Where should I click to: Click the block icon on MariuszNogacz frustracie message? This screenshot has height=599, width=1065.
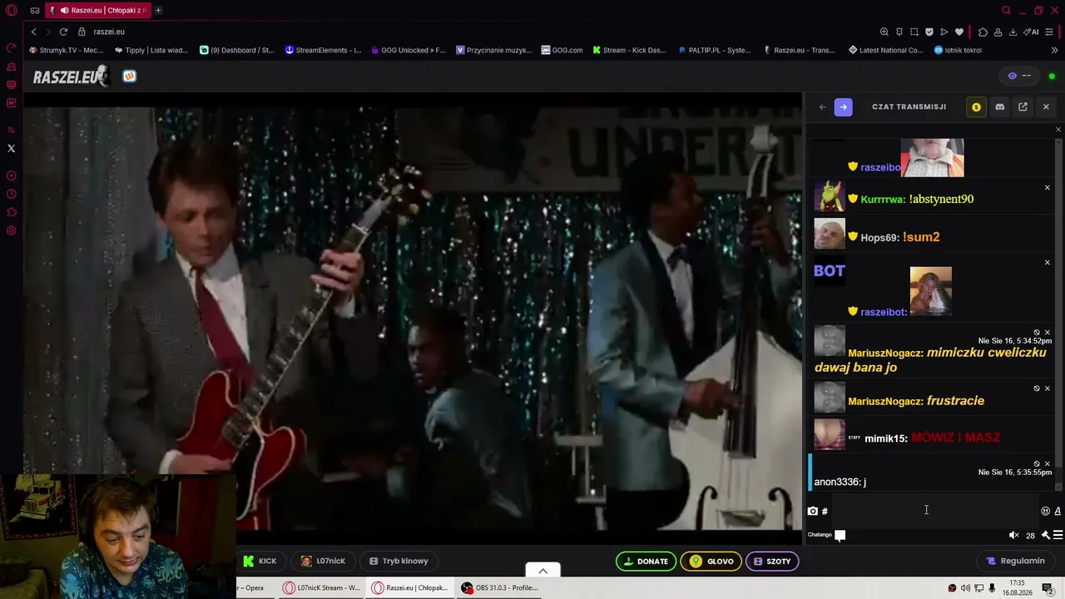(x=1037, y=389)
